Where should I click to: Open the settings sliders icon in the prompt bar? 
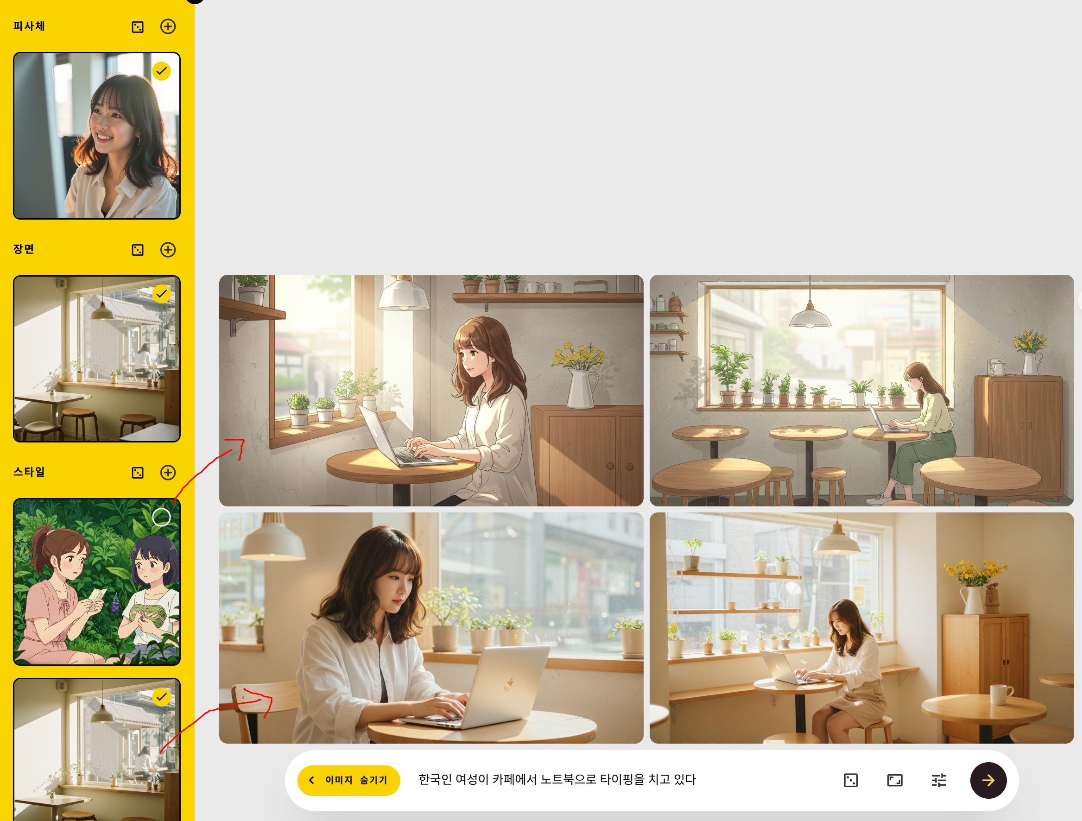coord(939,780)
